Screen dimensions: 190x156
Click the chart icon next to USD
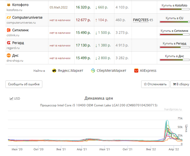11,99
